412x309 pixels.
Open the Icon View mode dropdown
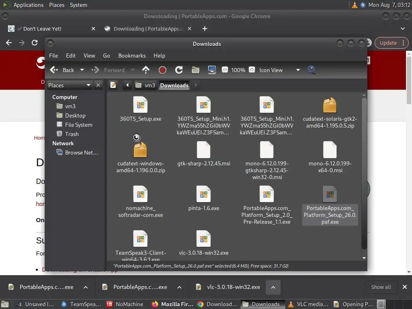pos(279,70)
